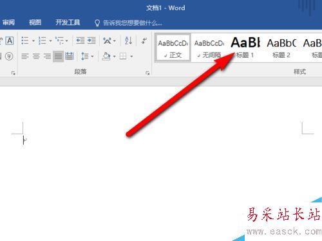Increase paragraph indent
Viewport: 322px width, 241px height.
click(91, 40)
